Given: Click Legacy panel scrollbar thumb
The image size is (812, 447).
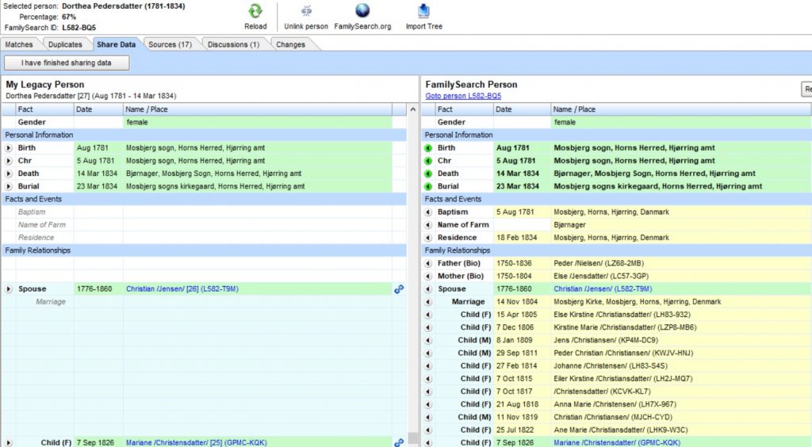Looking at the screenshot, I should click(x=412, y=437).
